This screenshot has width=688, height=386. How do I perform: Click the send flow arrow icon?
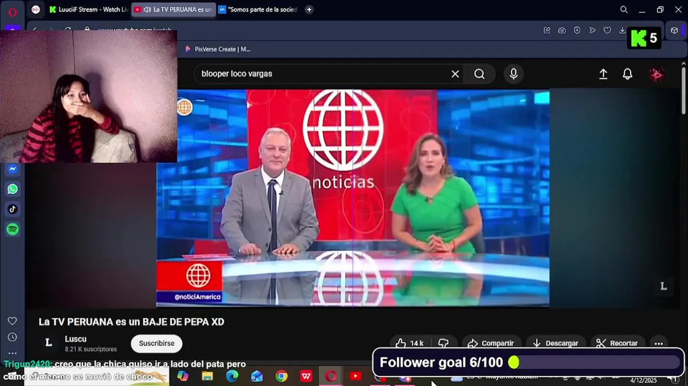click(x=592, y=31)
